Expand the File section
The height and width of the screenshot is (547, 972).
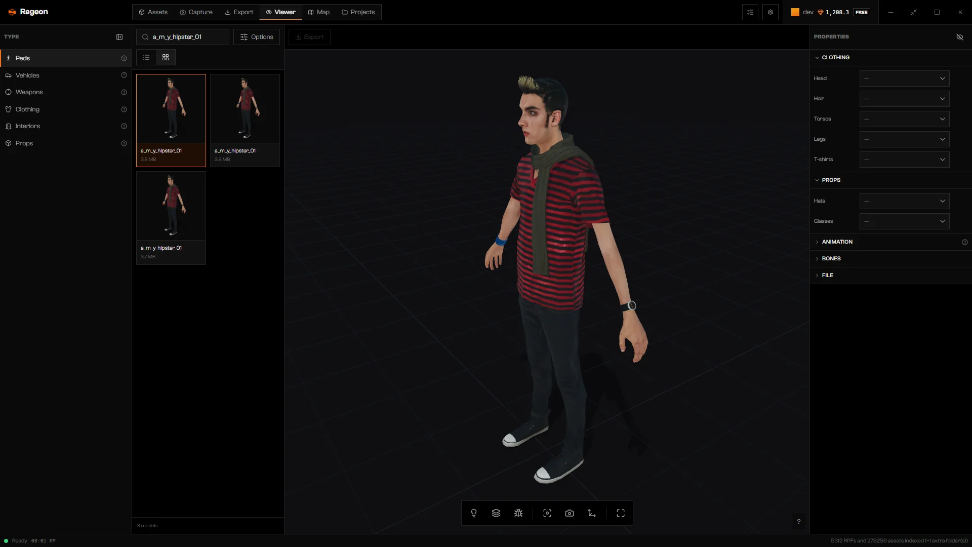pyautogui.click(x=890, y=276)
